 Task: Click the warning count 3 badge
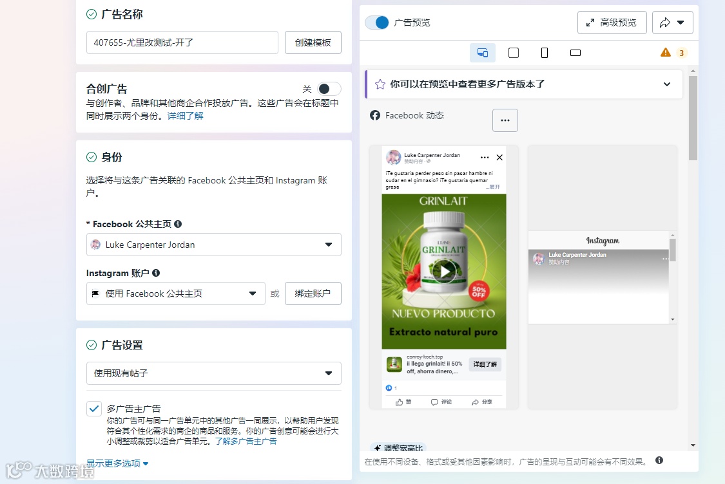681,53
